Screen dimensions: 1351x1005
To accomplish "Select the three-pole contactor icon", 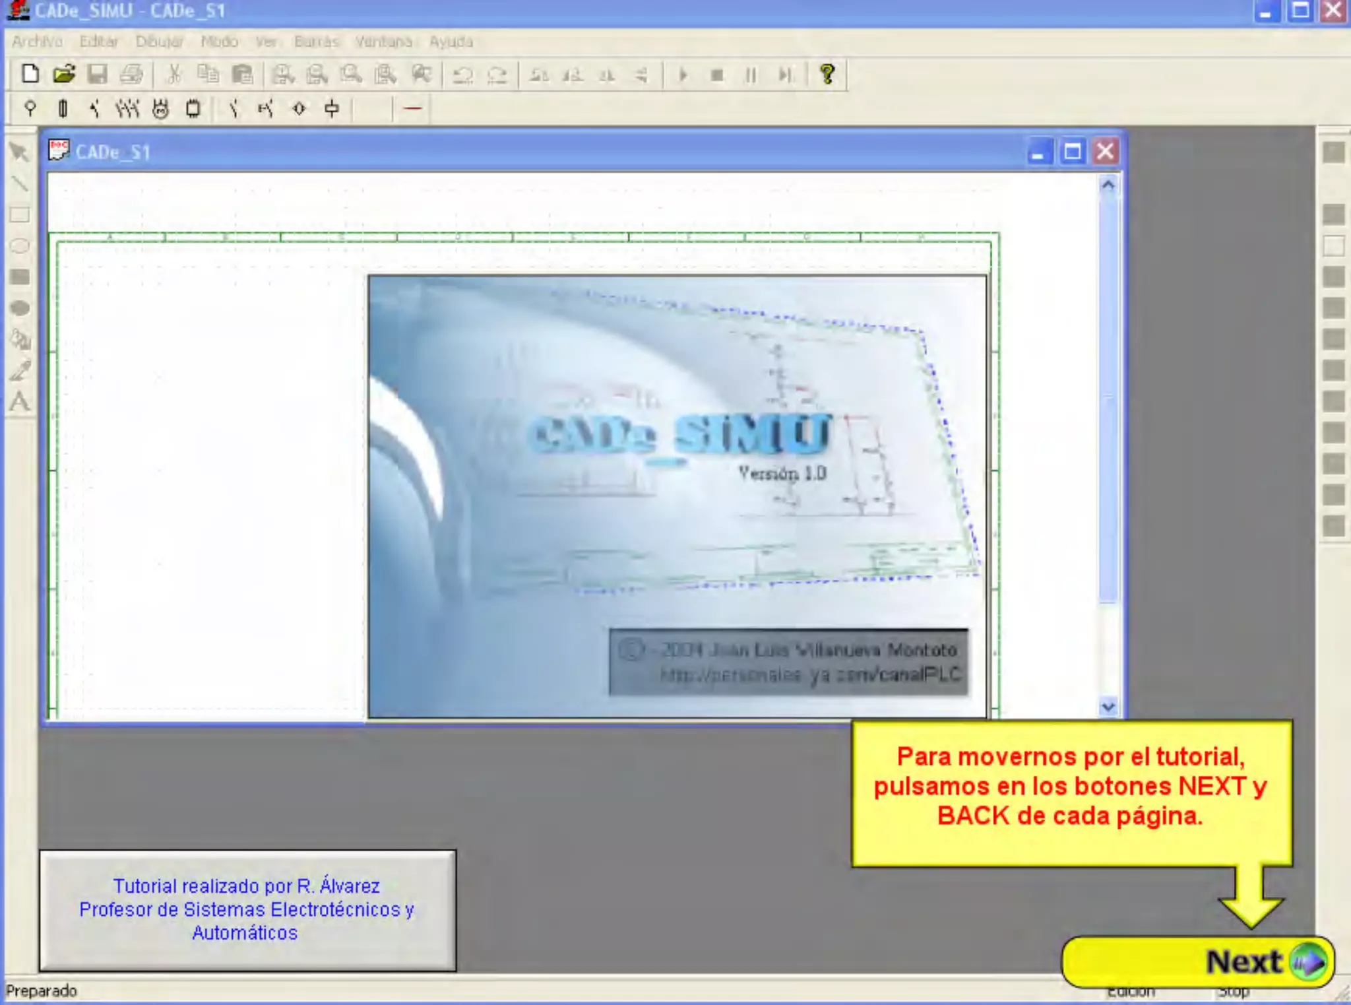I will click(127, 108).
